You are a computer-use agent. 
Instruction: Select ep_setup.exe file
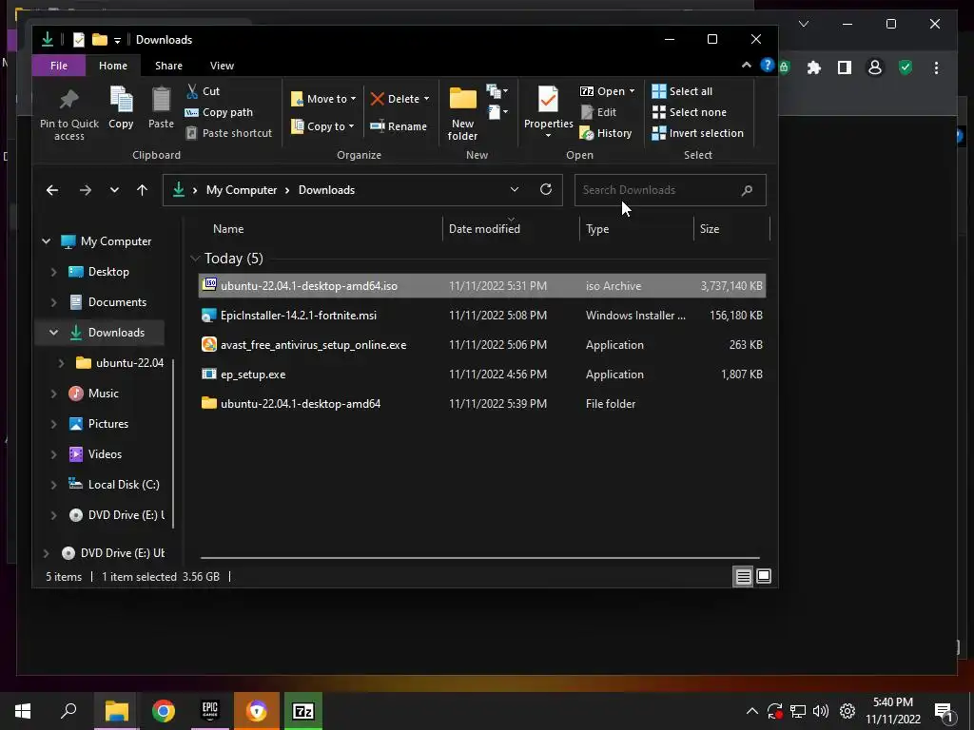[482, 375]
